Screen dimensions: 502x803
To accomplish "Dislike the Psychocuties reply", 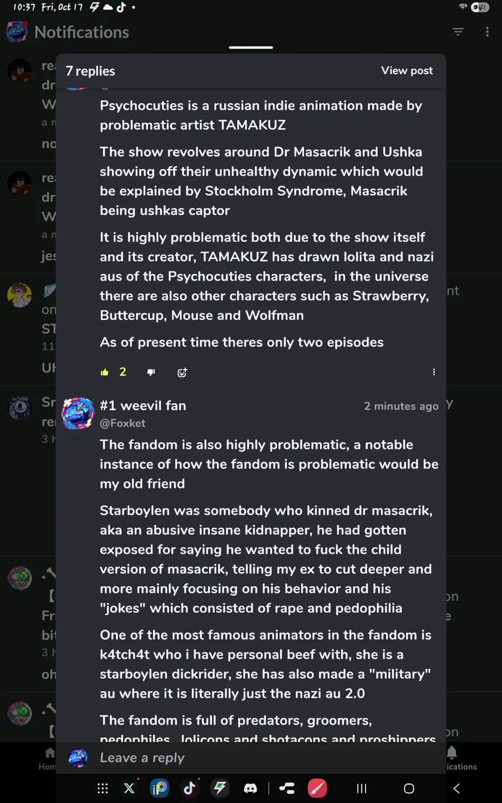I will click(151, 373).
